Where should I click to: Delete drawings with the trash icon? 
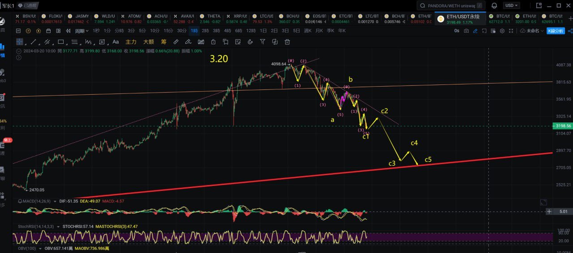[x=287, y=42]
